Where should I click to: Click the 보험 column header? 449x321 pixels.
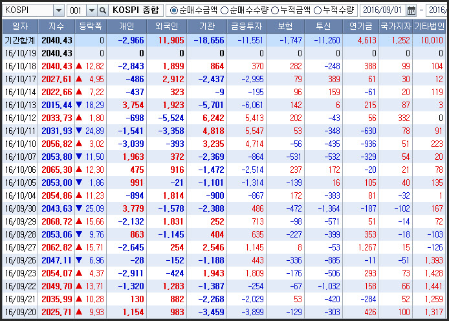pyautogui.click(x=285, y=27)
